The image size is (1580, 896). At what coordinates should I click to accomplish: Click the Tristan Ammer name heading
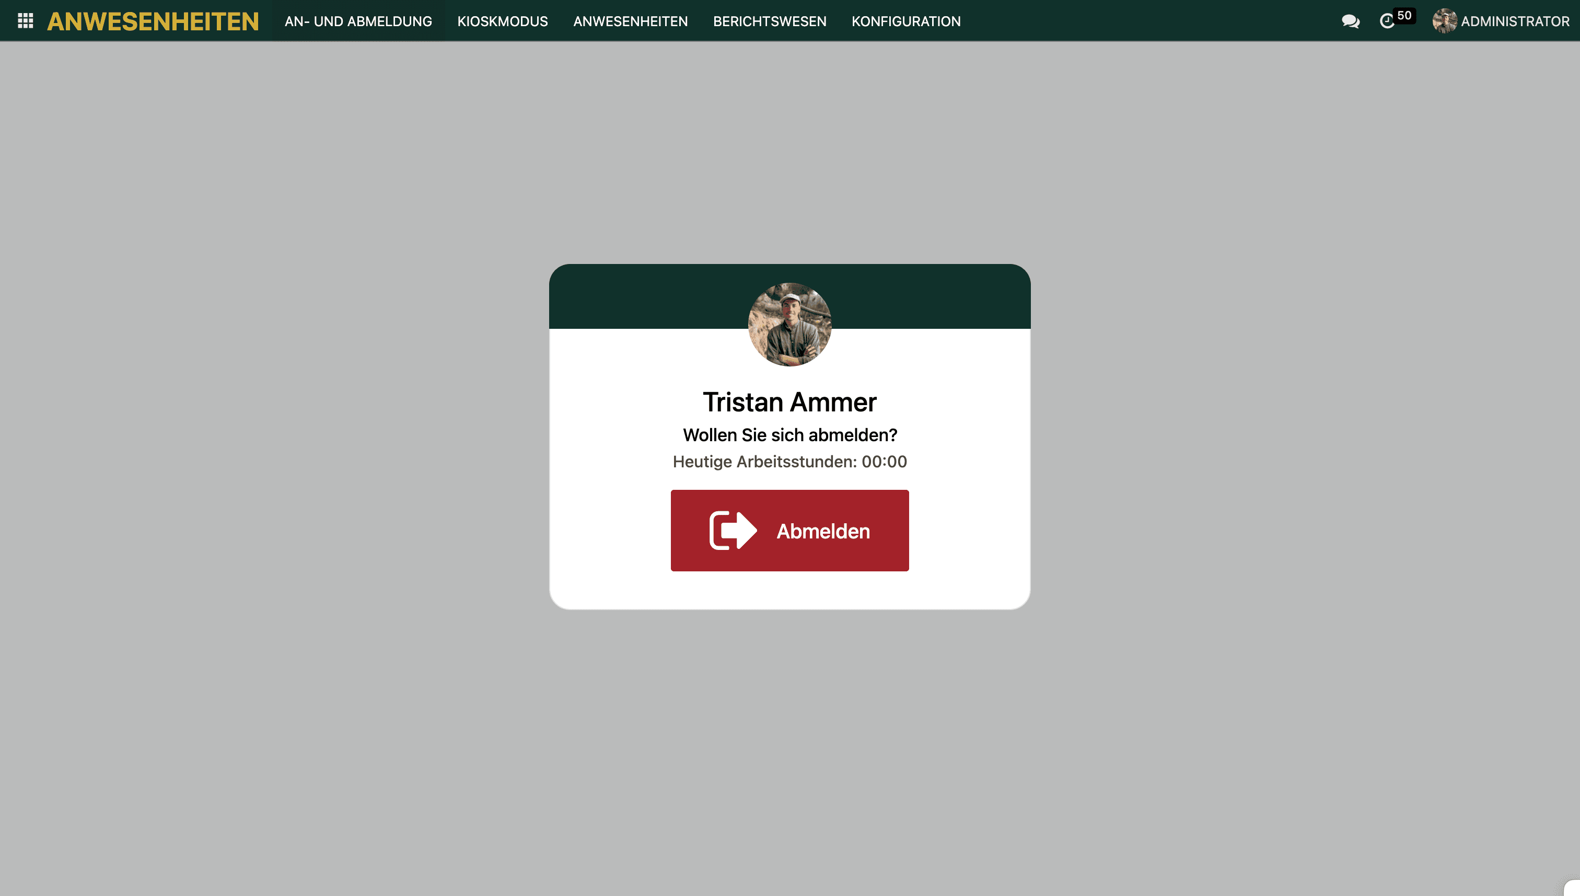789,403
